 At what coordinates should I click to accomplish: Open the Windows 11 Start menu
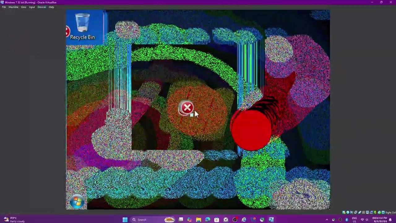[x=125, y=220]
